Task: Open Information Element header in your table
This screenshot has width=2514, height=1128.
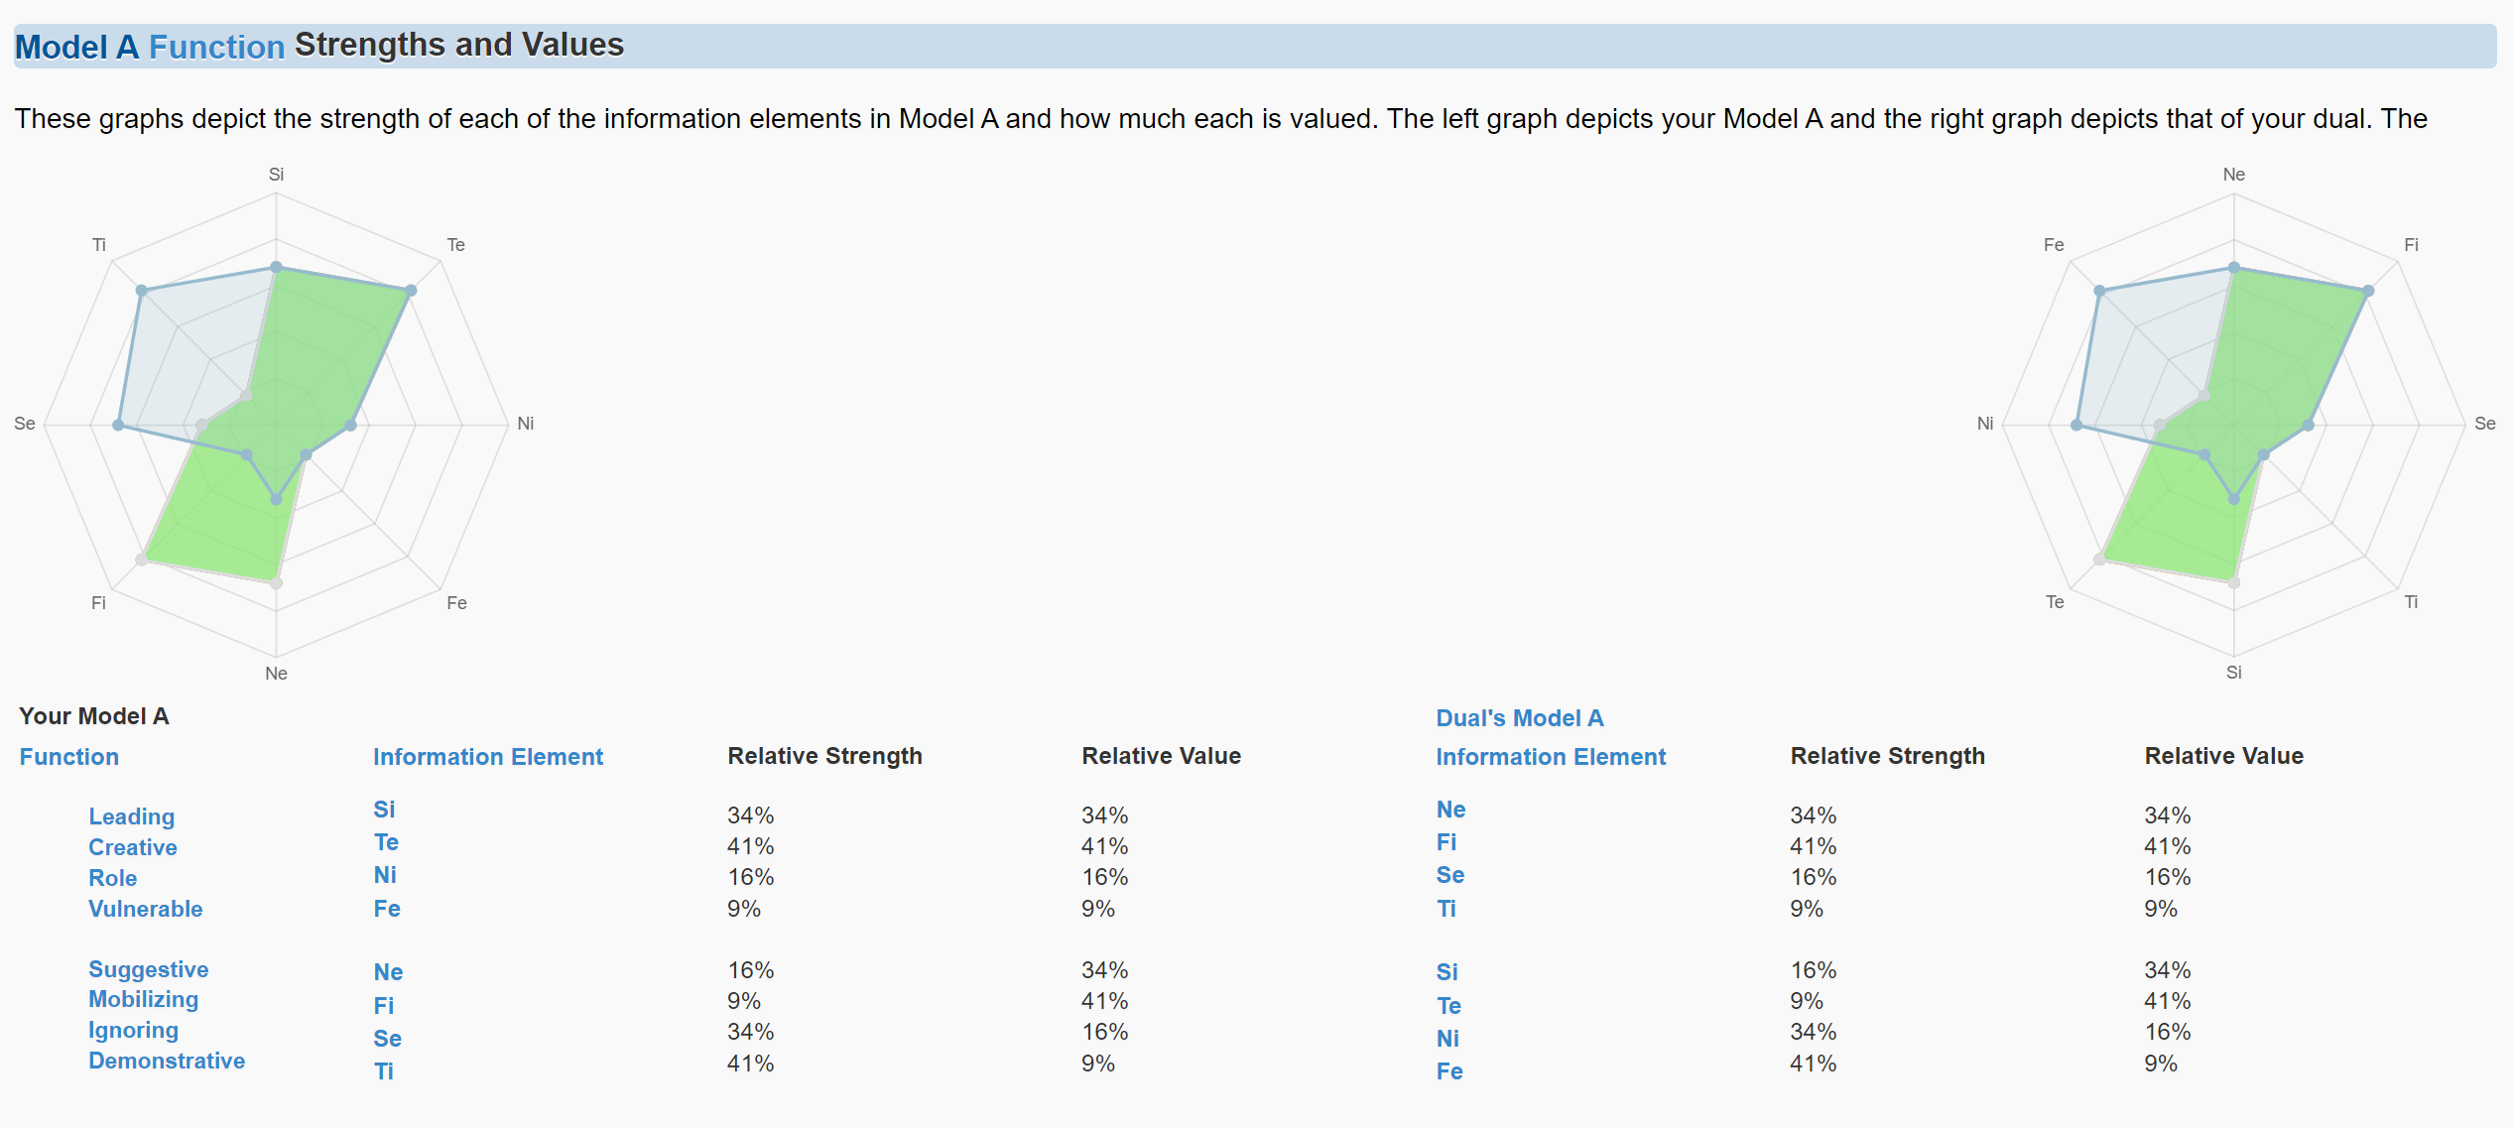Action: coord(487,757)
